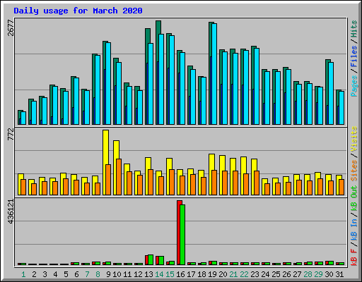Click day 19 on the x-axis
The width and height of the screenshot is (362, 282).
point(212,274)
